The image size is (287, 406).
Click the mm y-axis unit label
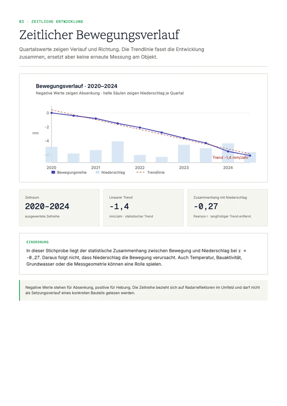tap(36, 133)
